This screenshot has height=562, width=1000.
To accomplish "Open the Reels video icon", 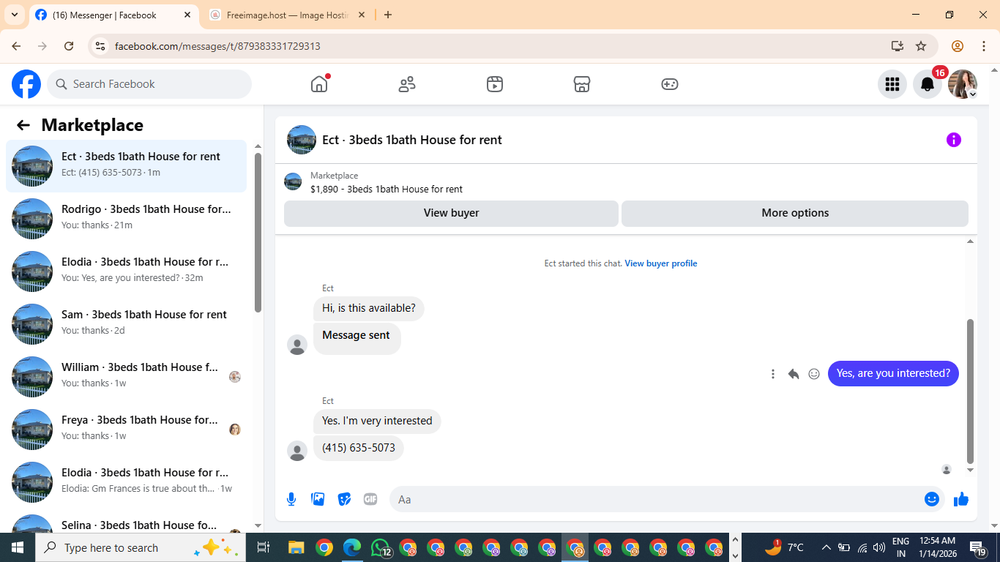I will (x=495, y=84).
